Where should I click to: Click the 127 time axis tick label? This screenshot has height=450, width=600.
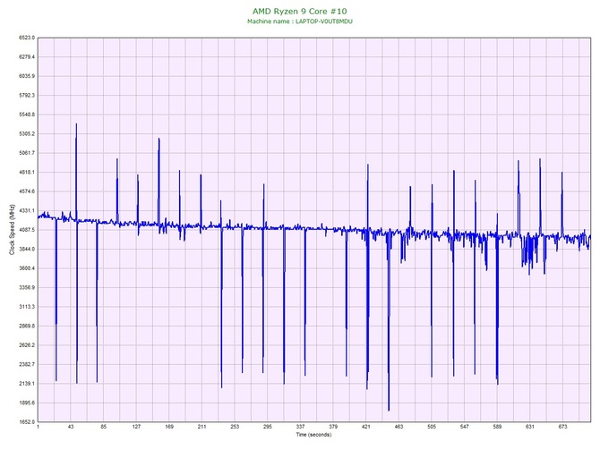(x=137, y=427)
